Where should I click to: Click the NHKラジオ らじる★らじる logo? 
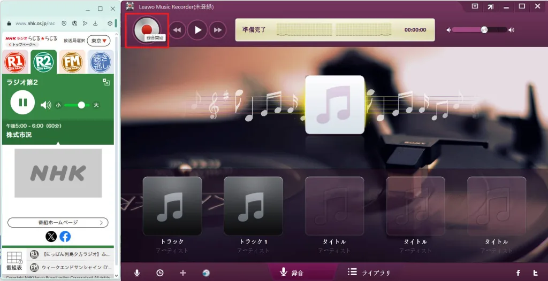pyautogui.click(x=31, y=38)
